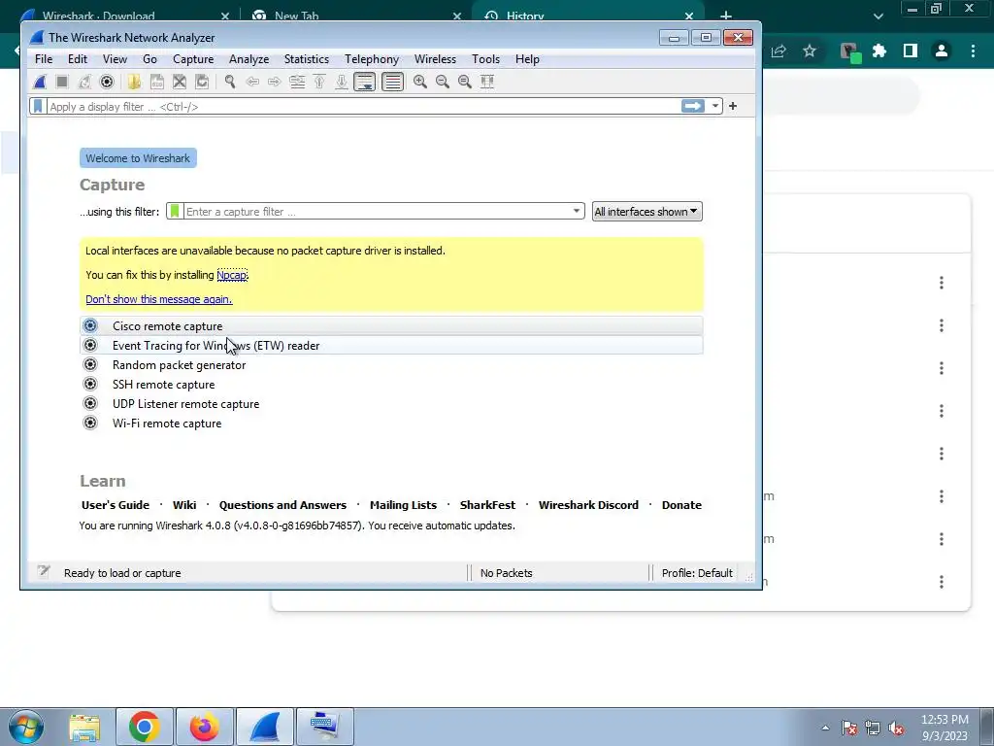
Task: Open the User's Guide link
Action: coord(116,505)
